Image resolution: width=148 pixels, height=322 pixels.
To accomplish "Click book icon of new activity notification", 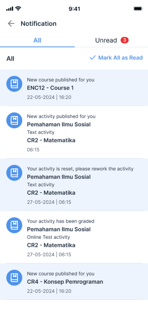I will (14, 120).
